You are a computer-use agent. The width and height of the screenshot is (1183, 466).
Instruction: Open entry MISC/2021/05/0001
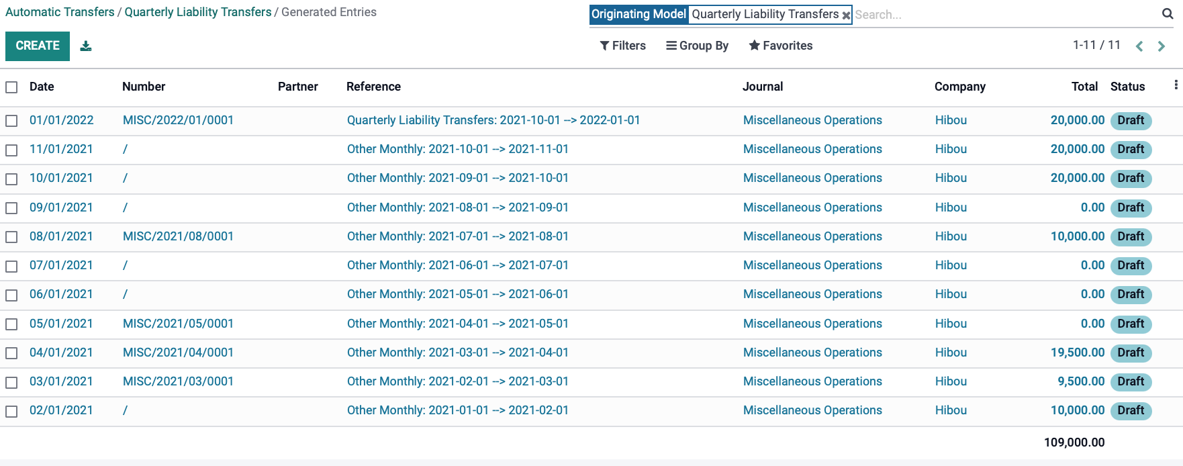coord(178,324)
